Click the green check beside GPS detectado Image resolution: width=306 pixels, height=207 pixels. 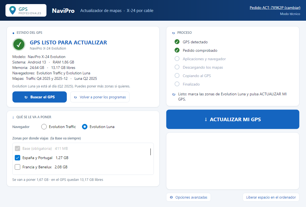tap(177, 42)
